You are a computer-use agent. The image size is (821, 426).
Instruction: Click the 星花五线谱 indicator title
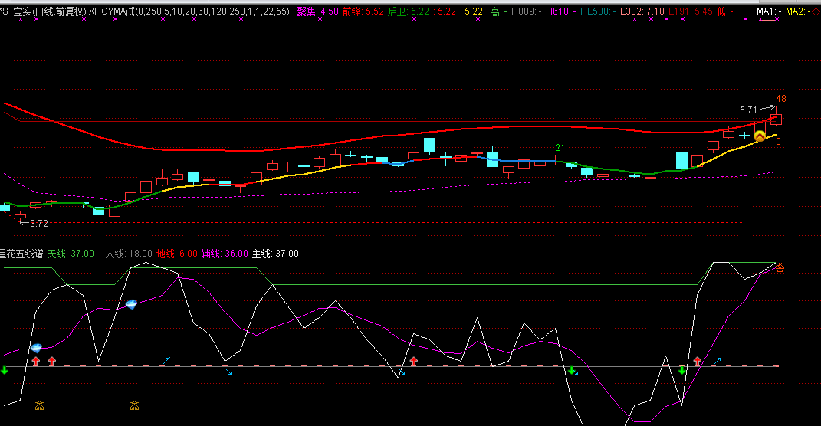click(x=21, y=254)
